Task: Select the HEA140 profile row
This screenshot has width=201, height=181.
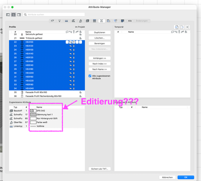Action: click(x=47, y=54)
